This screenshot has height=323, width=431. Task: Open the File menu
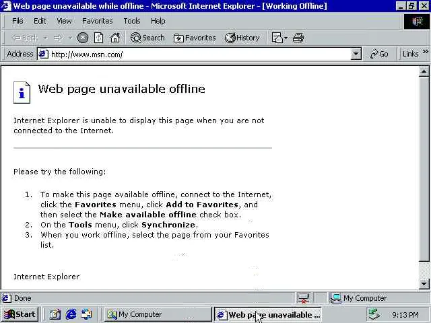18,21
